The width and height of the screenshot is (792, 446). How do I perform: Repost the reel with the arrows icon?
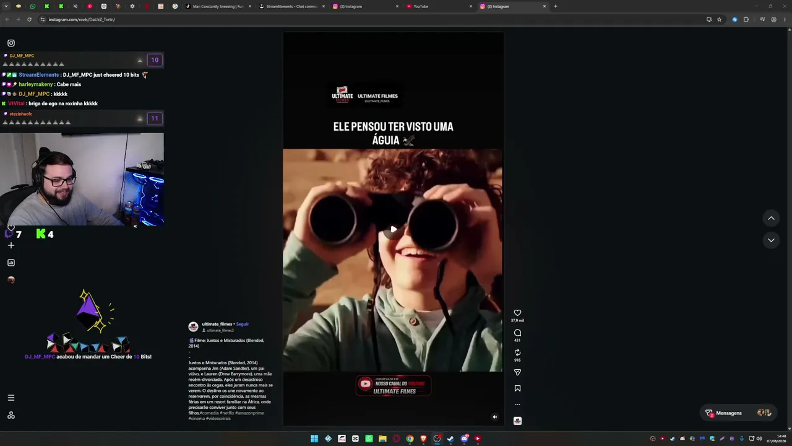pos(517,352)
